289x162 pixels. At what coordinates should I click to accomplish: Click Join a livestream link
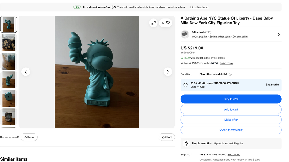pyautogui.click(x=199, y=7)
